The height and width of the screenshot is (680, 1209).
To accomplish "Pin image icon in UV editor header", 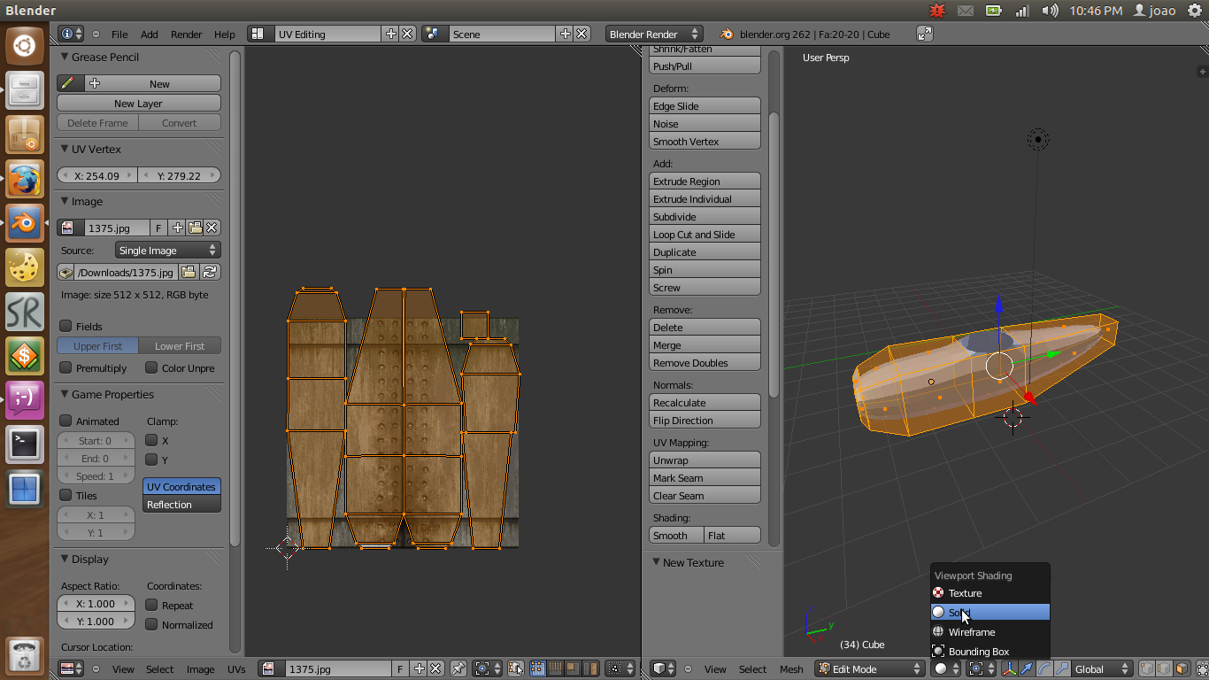I will pyautogui.click(x=458, y=668).
